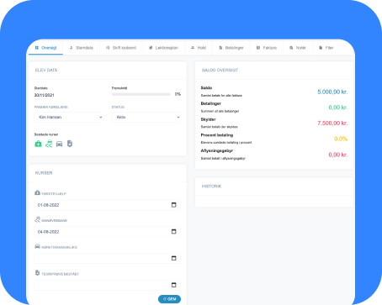Click the blue Gem save button
Screen dimensions: 382x305
tap(169, 299)
